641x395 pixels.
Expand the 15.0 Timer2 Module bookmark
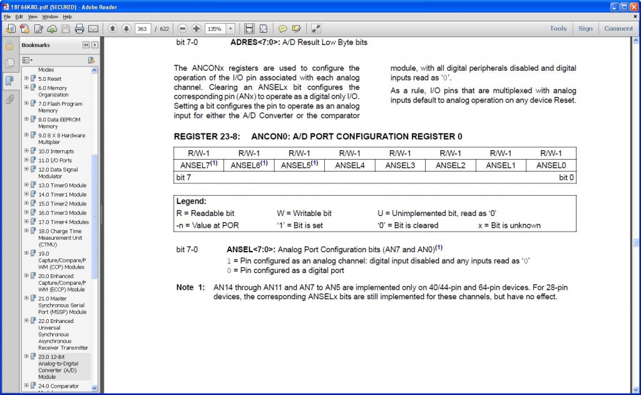[x=26, y=203]
